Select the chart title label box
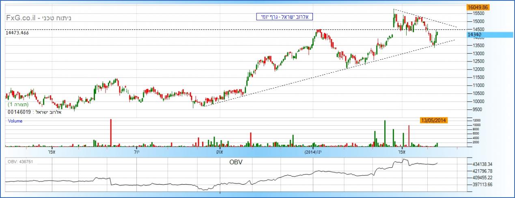The height and width of the screenshot is (198, 515). [x=284, y=17]
